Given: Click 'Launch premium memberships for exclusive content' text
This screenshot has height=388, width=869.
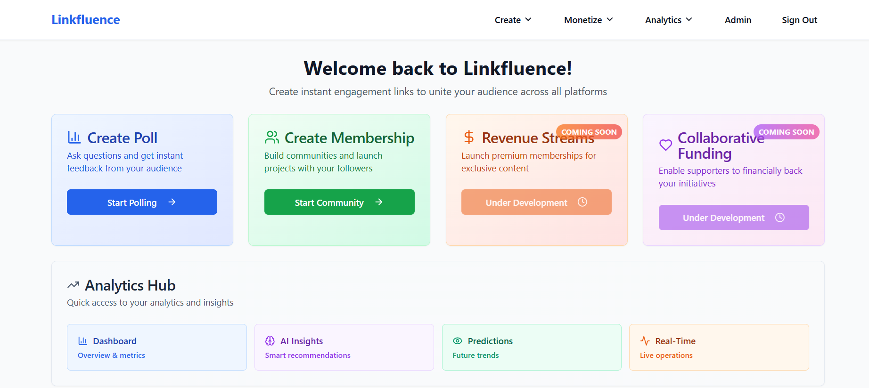Looking at the screenshot, I should click(529, 162).
